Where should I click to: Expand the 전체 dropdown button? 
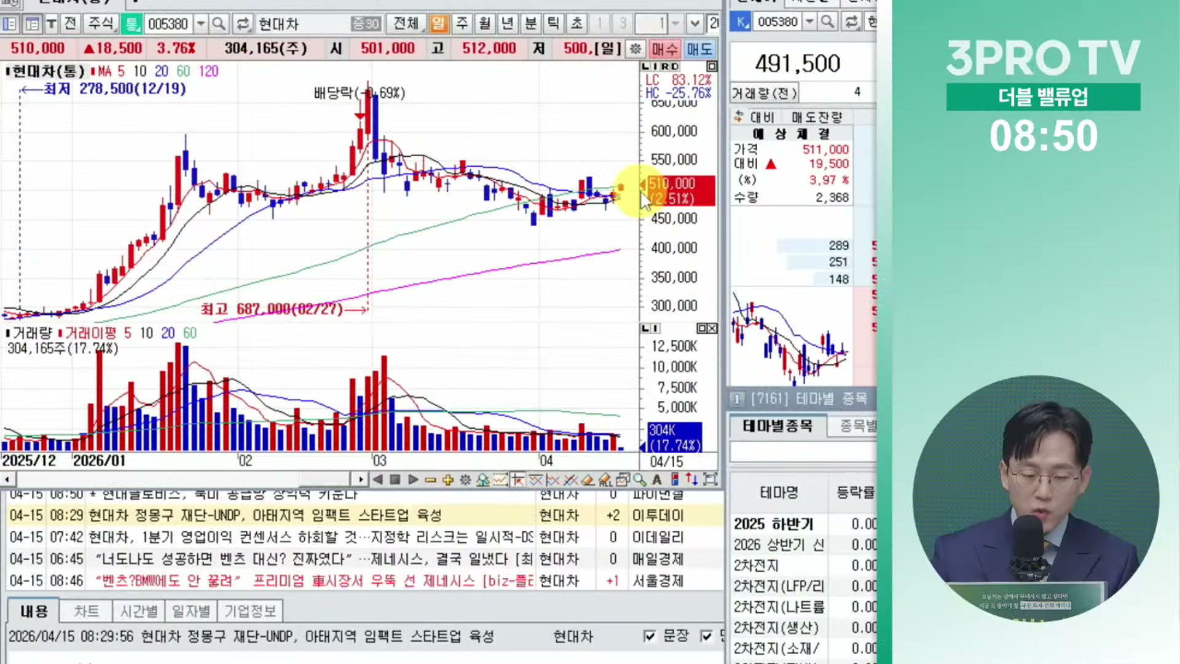406,24
